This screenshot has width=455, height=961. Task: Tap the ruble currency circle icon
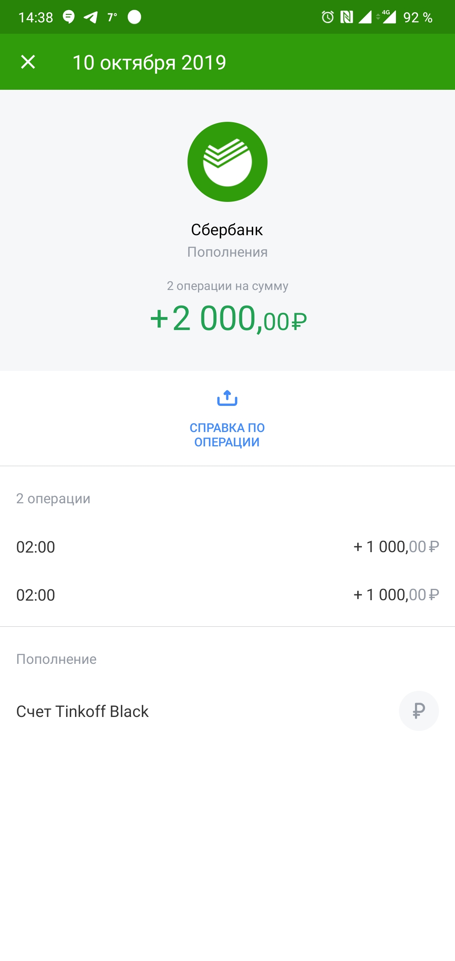(x=419, y=711)
